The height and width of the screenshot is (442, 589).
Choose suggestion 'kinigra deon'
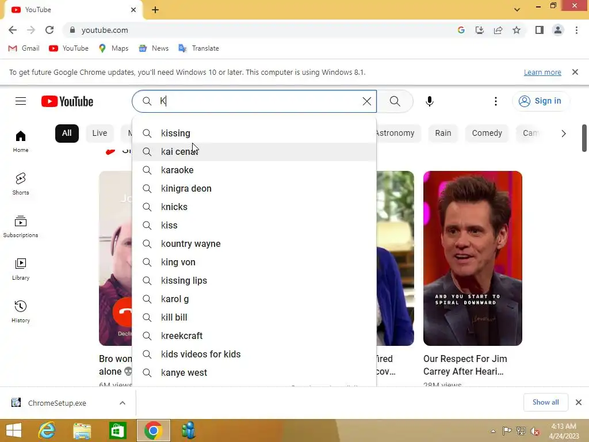click(x=254, y=188)
